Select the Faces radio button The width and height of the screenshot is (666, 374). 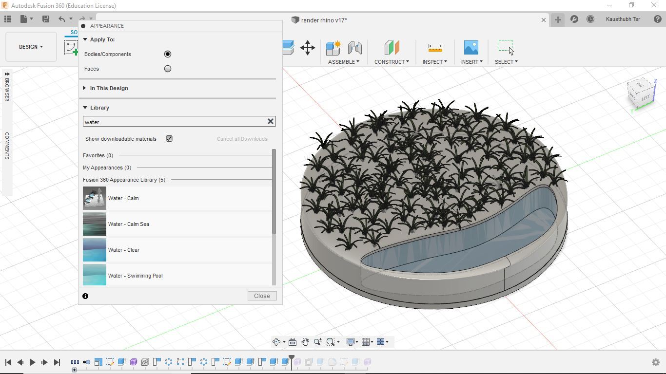(x=168, y=69)
